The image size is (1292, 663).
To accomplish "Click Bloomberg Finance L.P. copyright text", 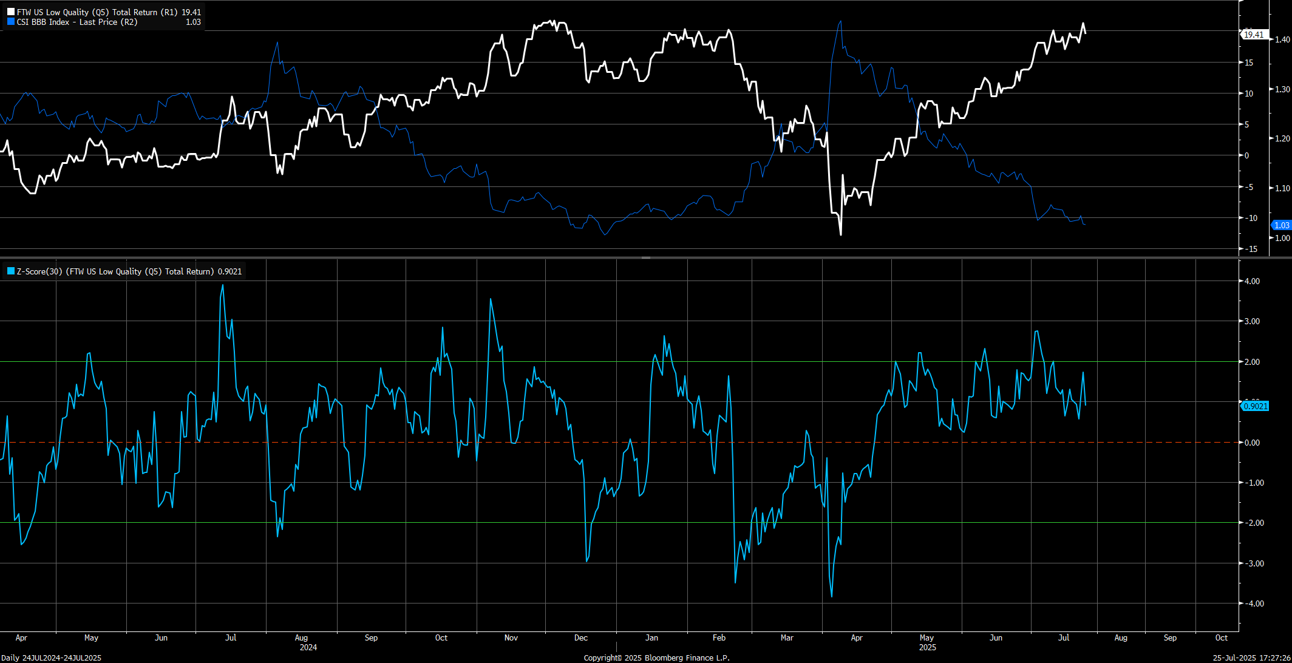I will click(656, 658).
